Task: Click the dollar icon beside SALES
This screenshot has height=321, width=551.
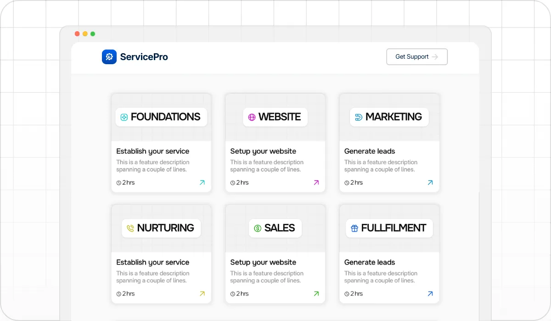Action: 258,228
